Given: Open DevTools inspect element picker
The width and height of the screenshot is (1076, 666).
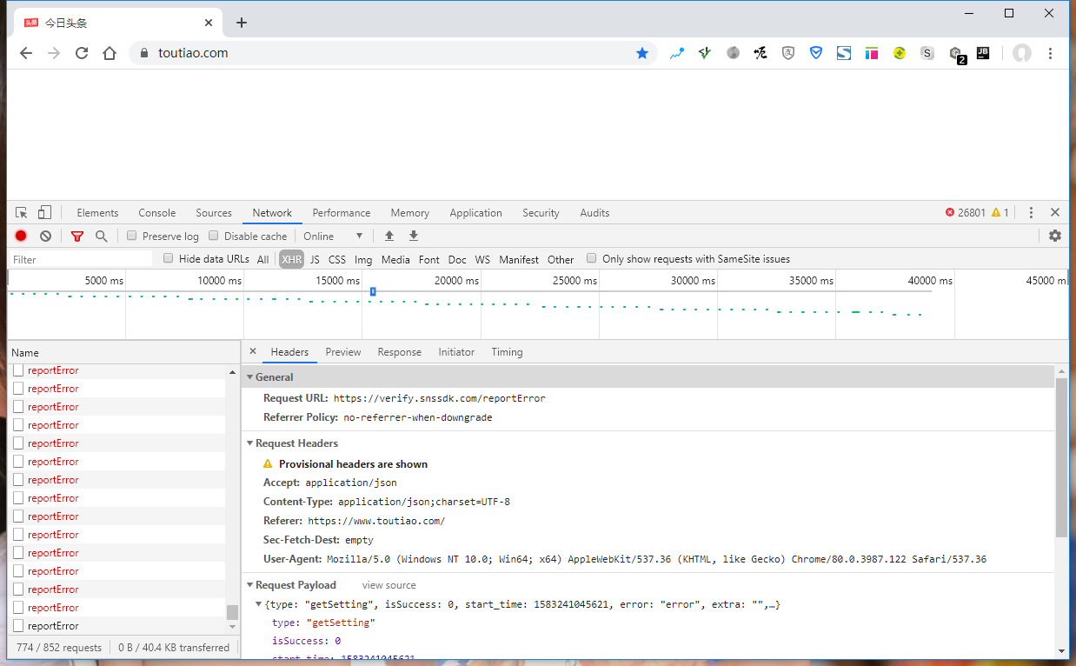Looking at the screenshot, I should [x=22, y=213].
